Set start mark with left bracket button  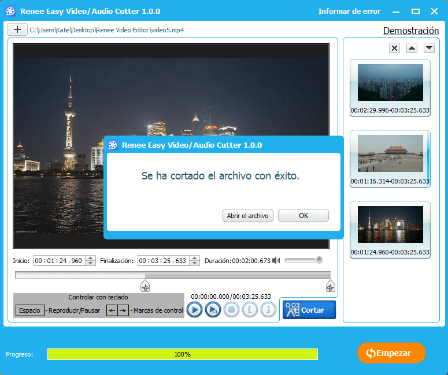pos(250,310)
